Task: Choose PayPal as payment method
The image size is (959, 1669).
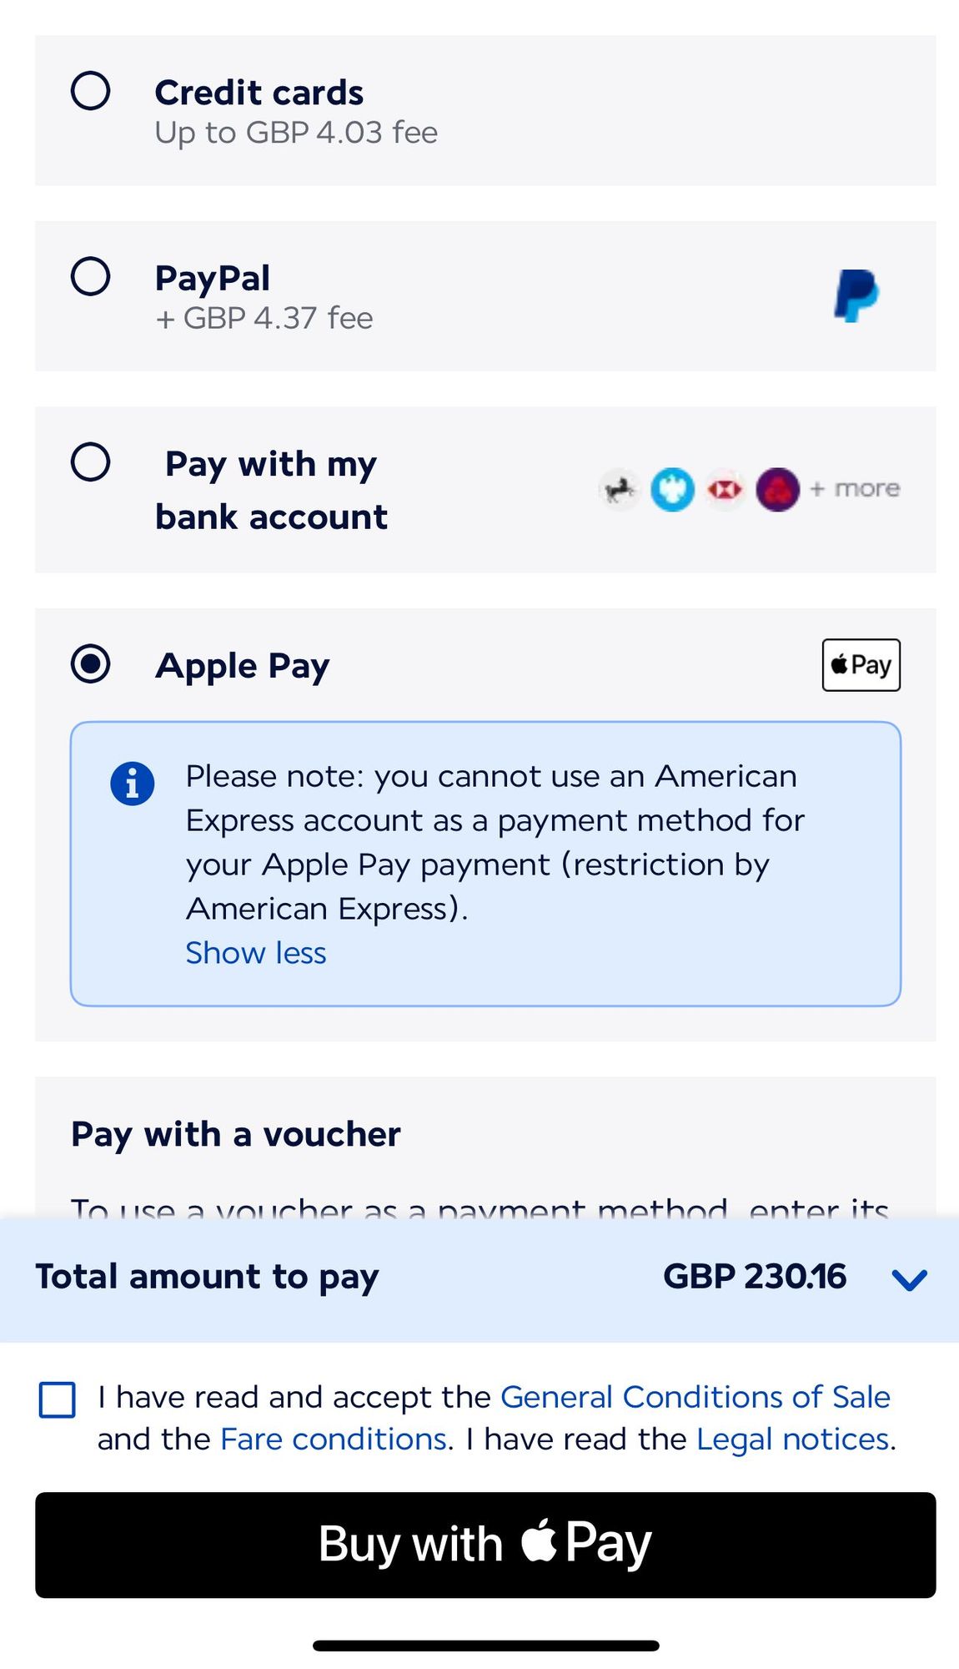Action: click(91, 276)
